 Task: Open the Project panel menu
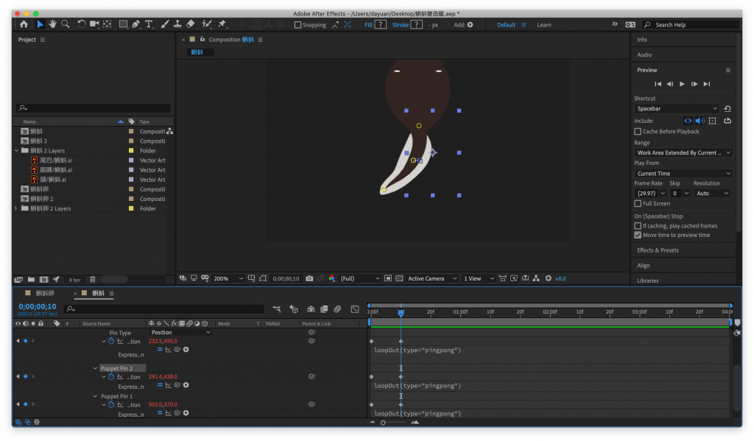42,40
